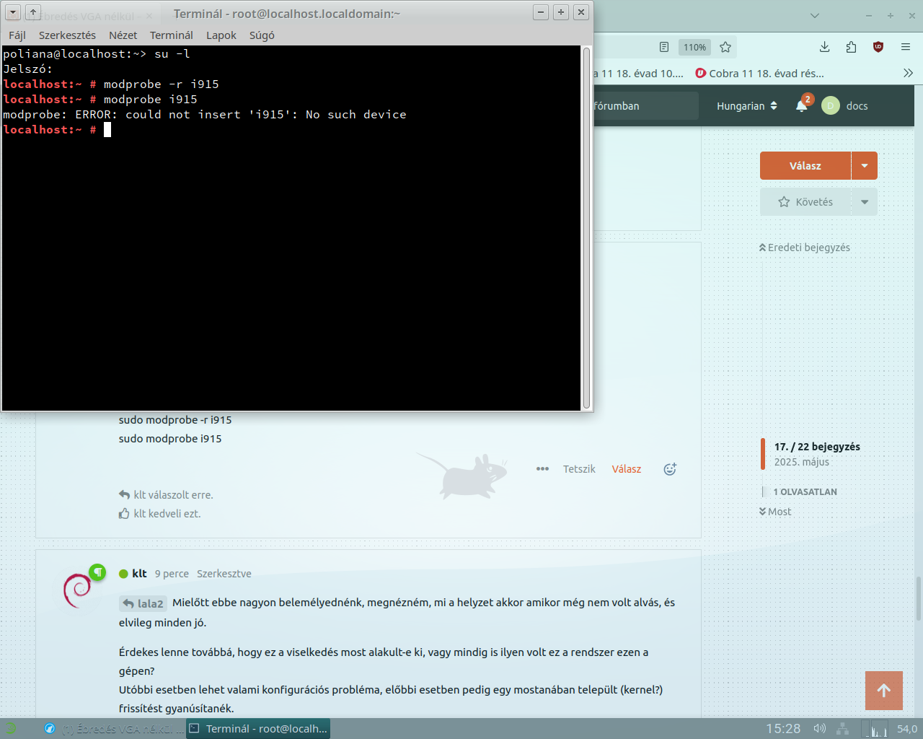Open the browser extensions icon
The width and height of the screenshot is (923, 739).
851,47
